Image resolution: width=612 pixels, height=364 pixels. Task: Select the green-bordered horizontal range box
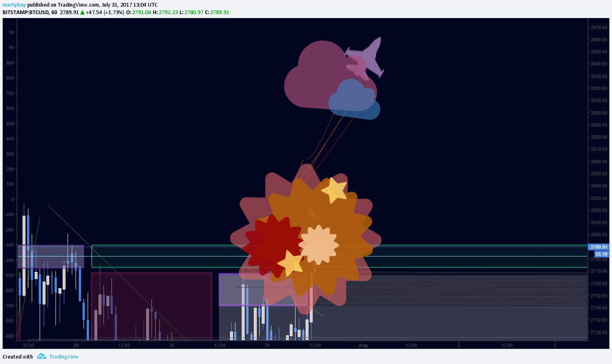pyautogui.click(x=339, y=256)
